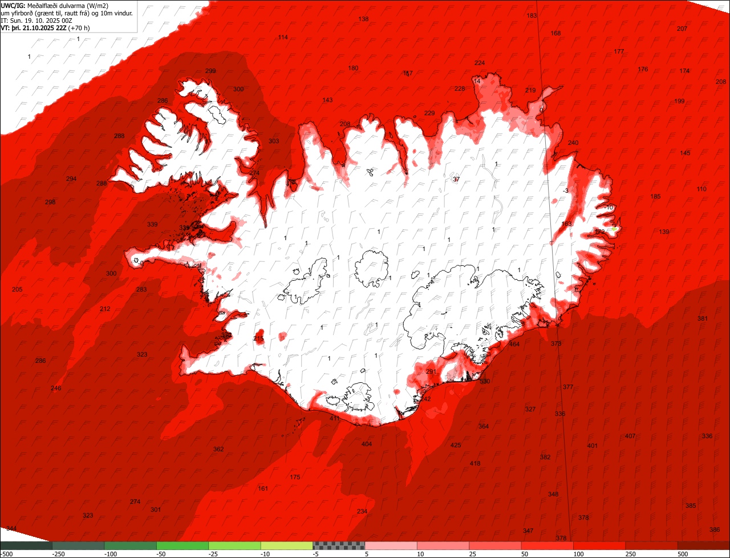This screenshot has width=730, height=558.
Task: Click the map value 347
Action: tap(528, 531)
